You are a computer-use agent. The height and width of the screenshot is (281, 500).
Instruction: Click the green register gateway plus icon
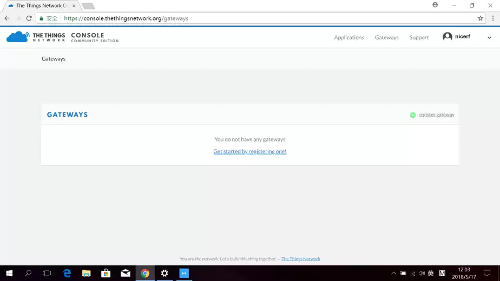point(413,115)
